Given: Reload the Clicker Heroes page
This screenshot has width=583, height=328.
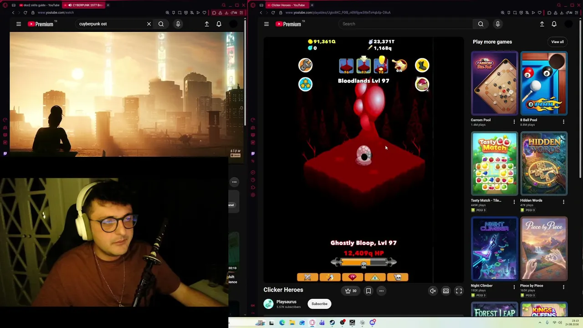Looking at the screenshot, I should click(x=273, y=12).
